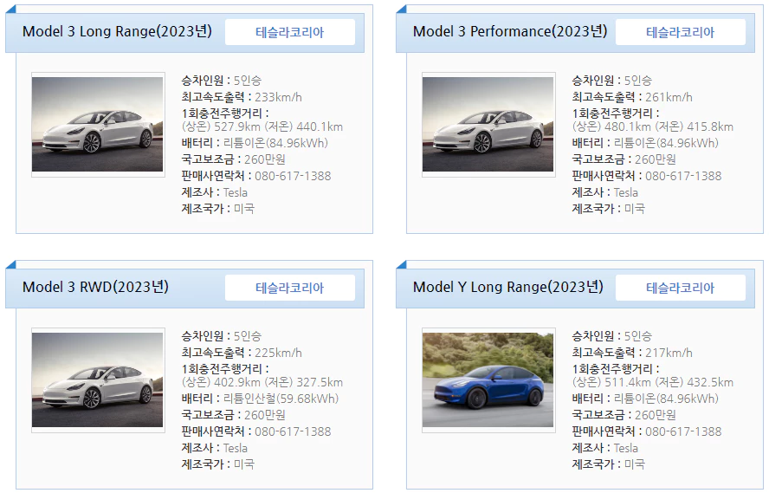Click 승차인원 5인승 on Model 3 Long Range card
Viewport: 769px width, 493px height.
pyautogui.click(x=221, y=81)
